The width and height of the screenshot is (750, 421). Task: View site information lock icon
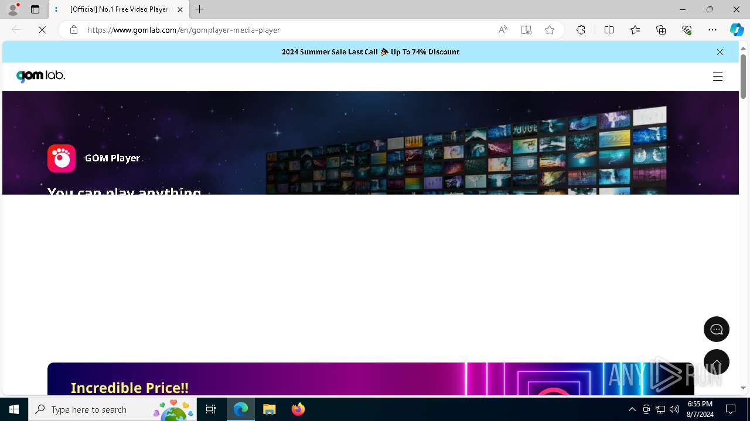74,30
